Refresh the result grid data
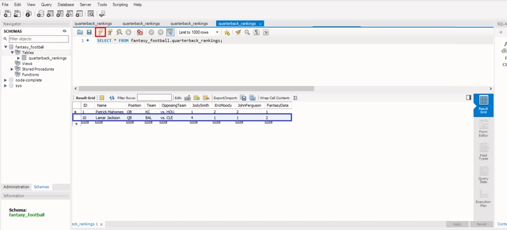The width and height of the screenshot is (507, 230). [x=112, y=98]
